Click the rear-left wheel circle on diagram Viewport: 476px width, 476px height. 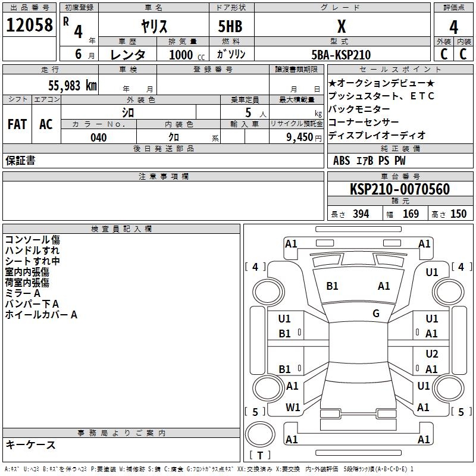tap(268, 388)
